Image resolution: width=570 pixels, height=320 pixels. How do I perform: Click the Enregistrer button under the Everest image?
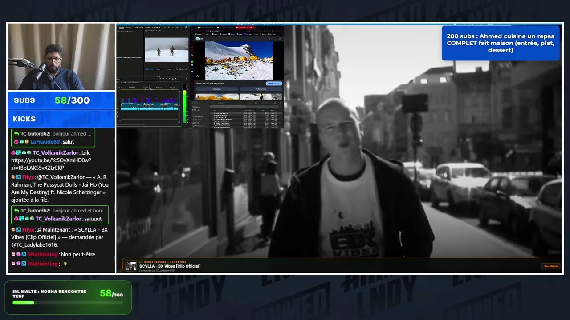point(261,89)
